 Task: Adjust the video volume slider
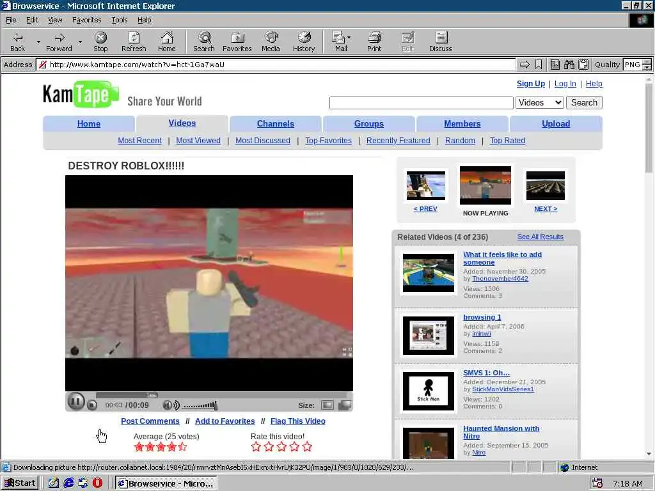click(200, 405)
